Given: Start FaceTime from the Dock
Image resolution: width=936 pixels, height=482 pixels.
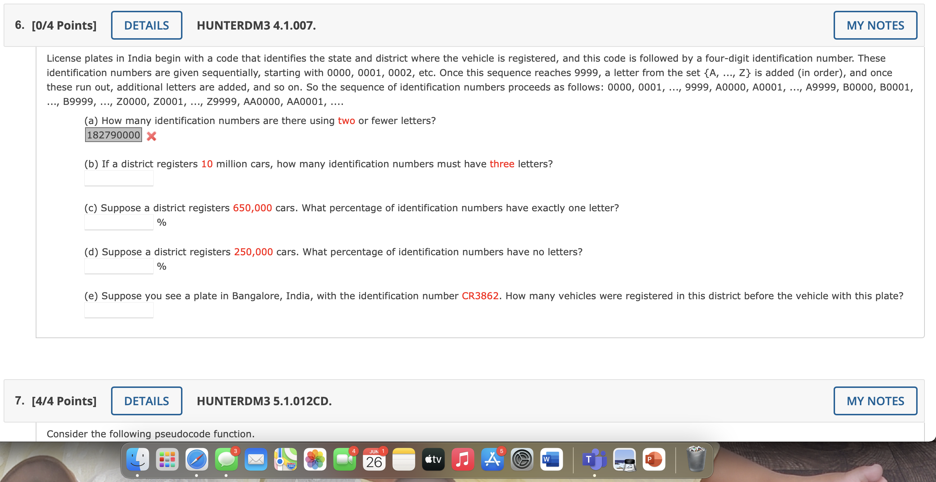Looking at the screenshot, I should point(344,460).
